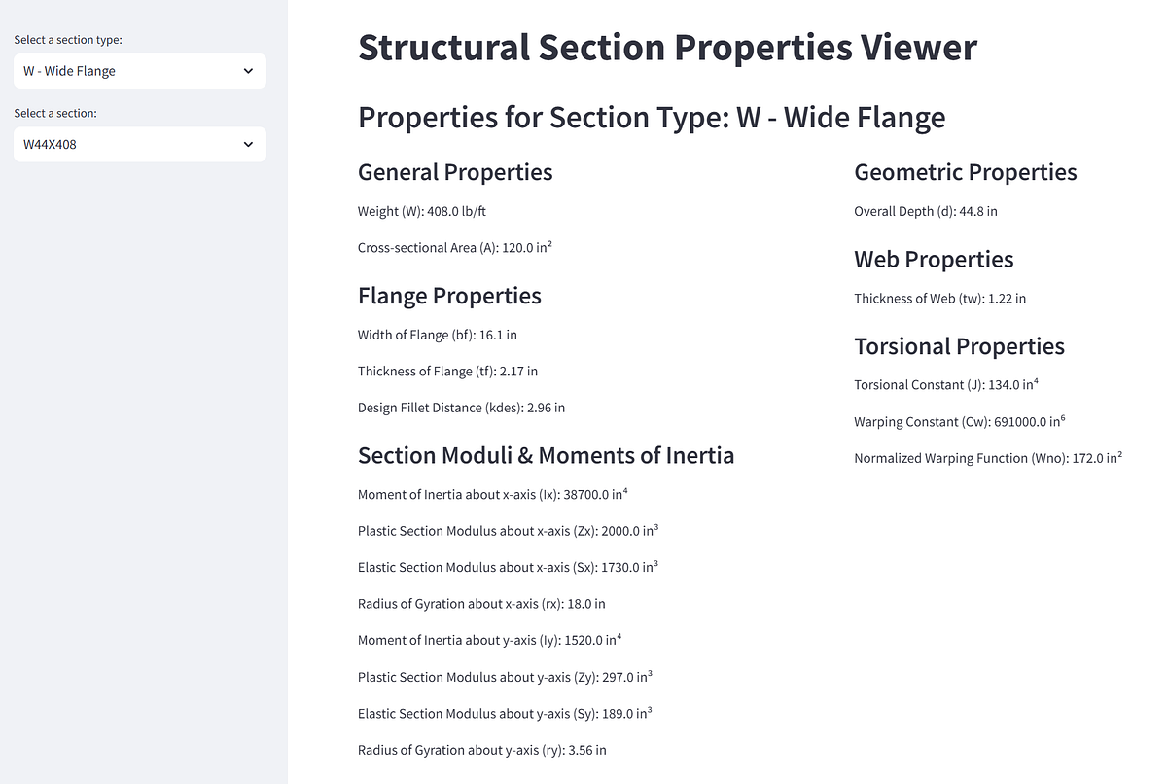This screenshot has height=784, width=1167.
Task: Click the Web Properties heading
Action: click(x=933, y=260)
